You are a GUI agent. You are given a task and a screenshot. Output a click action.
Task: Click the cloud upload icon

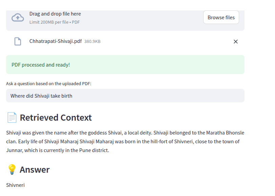[x=18, y=18]
